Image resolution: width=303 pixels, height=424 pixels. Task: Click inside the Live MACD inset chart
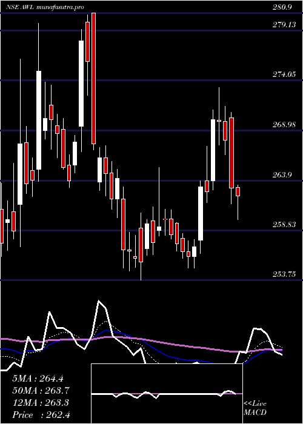[x=167, y=394]
